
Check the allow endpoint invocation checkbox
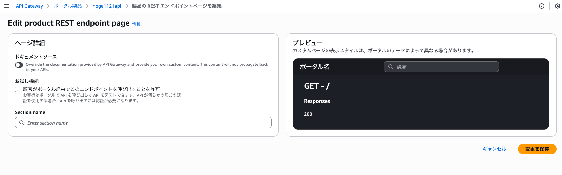(18, 89)
